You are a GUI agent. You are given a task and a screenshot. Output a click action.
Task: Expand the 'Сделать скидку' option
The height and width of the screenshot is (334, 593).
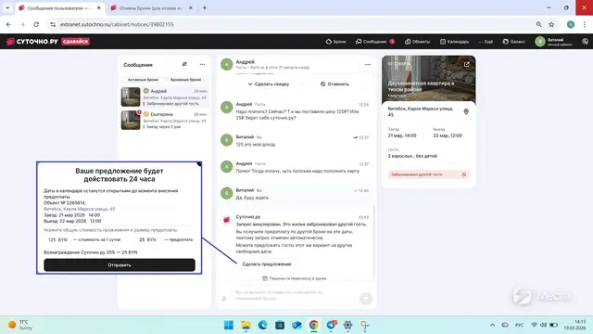click(x=269, y=84)
